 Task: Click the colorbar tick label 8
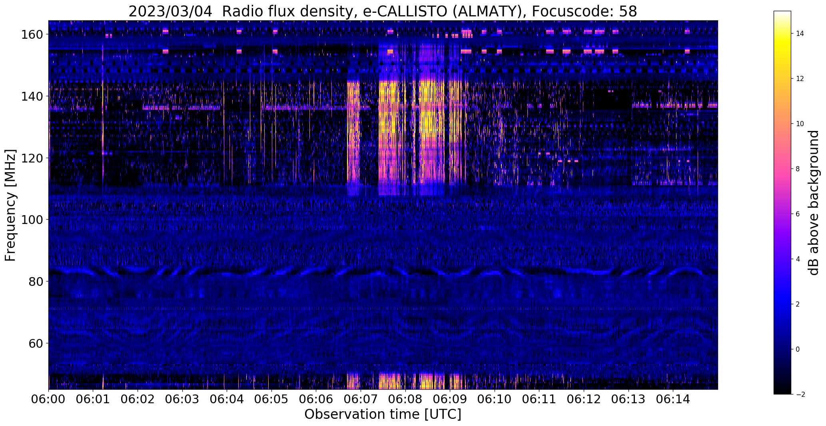798,169
